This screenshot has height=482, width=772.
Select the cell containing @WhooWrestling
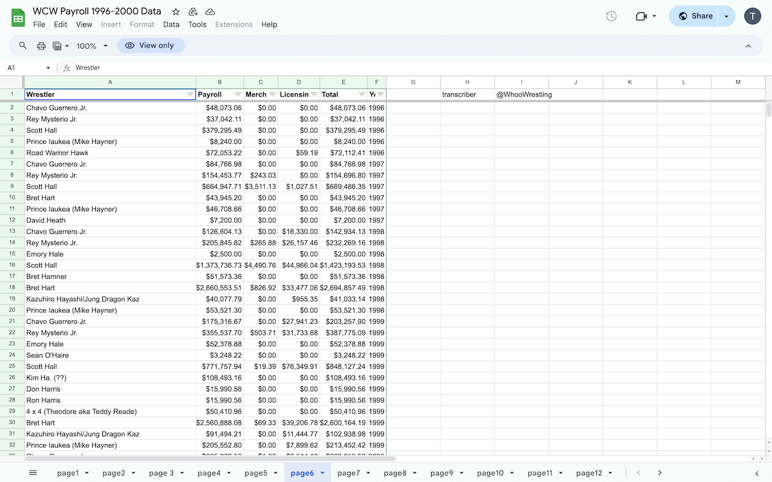(522, 94)
